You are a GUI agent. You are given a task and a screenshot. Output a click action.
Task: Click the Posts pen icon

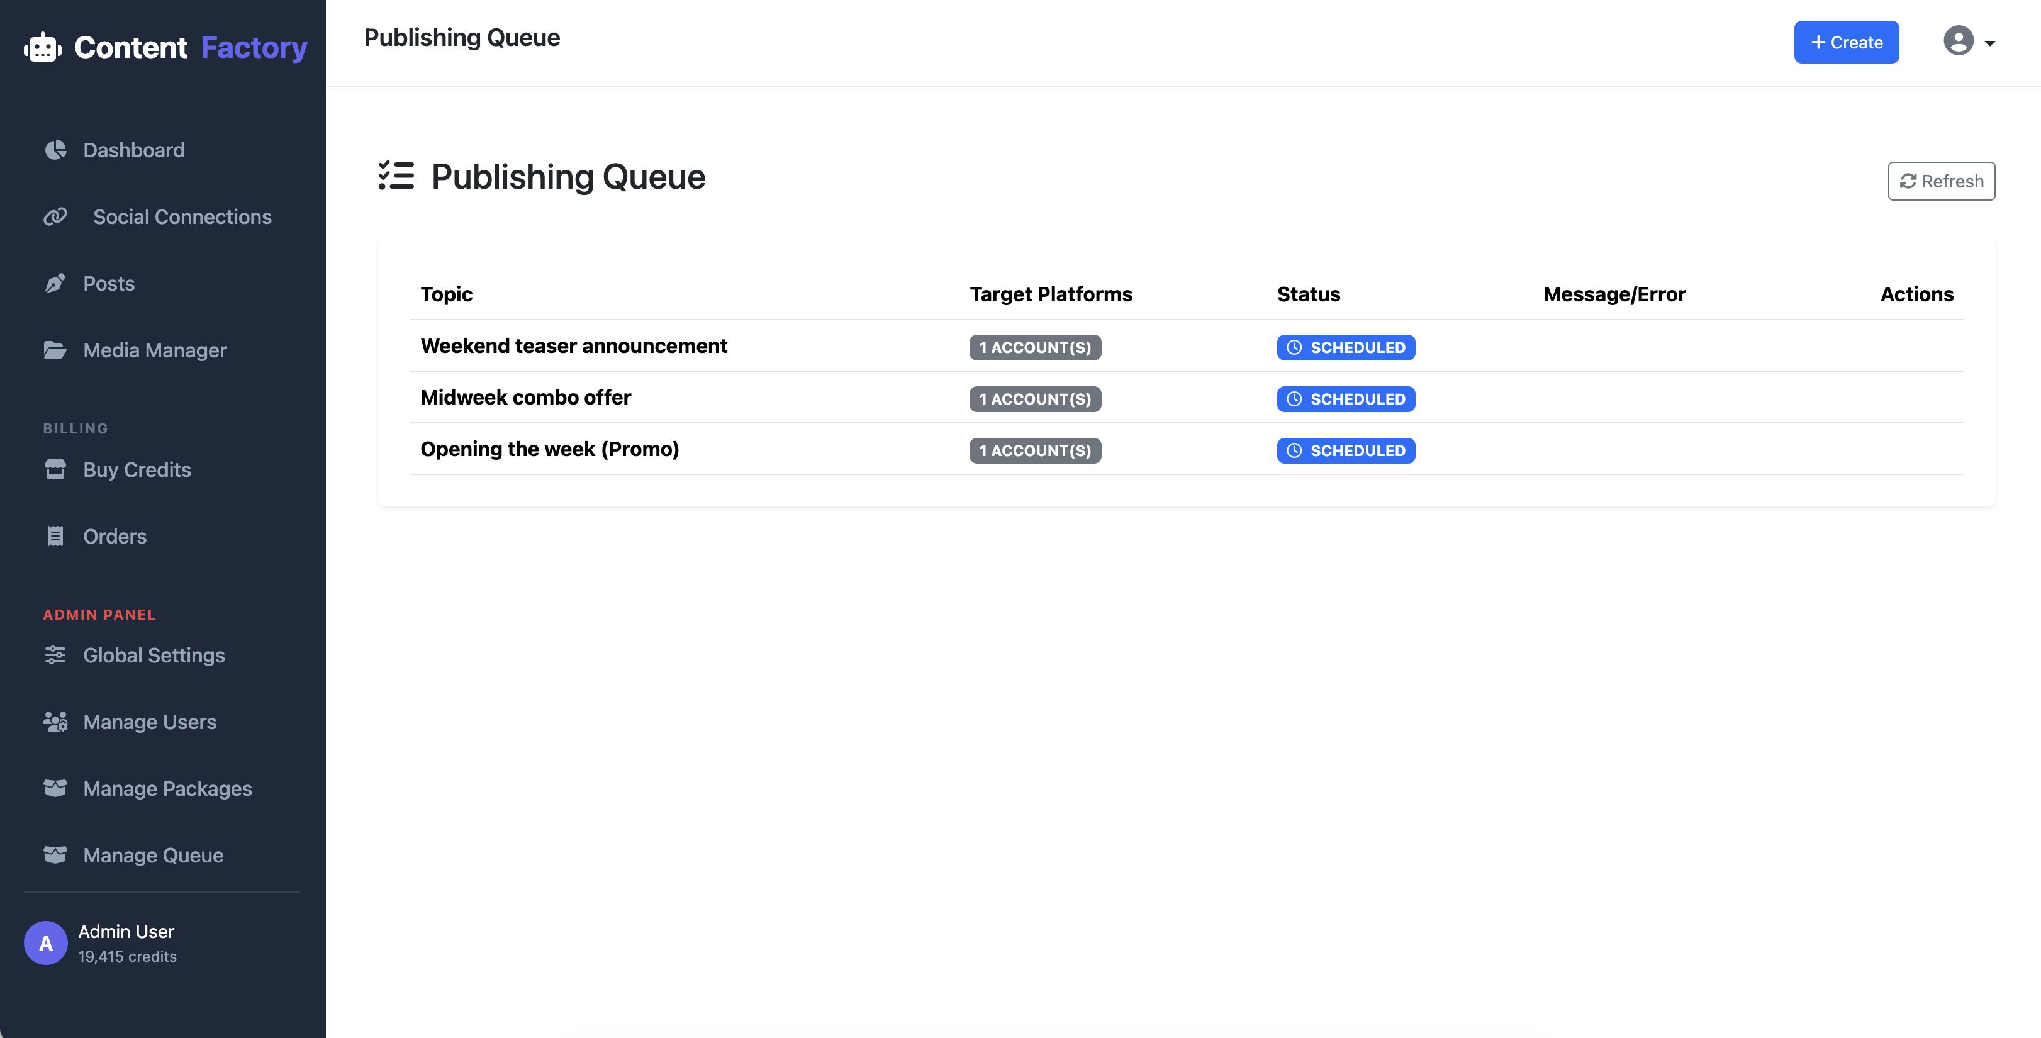[55, 283]
